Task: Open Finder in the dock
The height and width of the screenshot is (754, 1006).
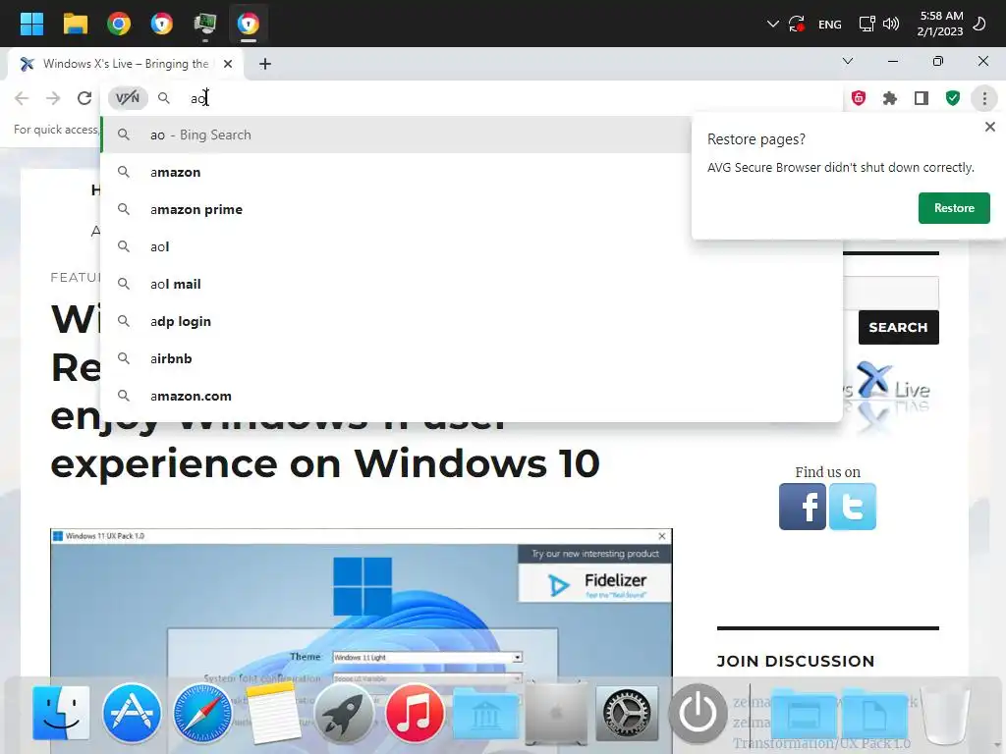Action: coord(61,713)
